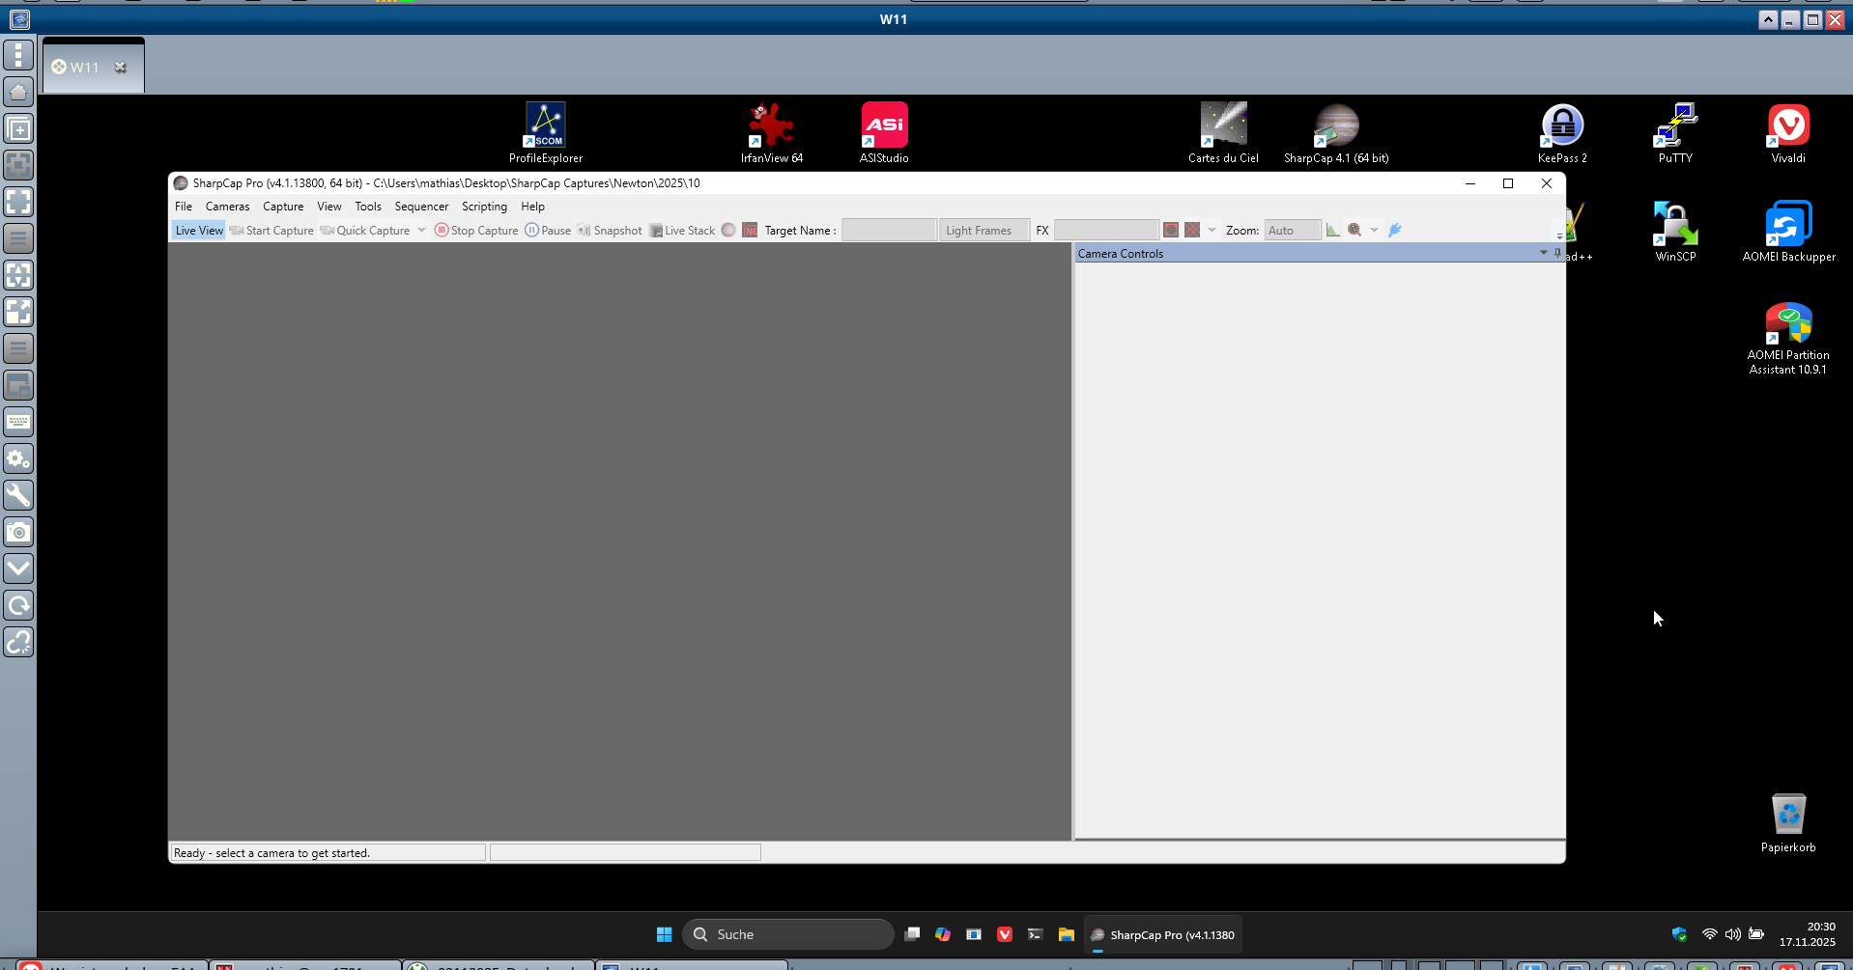Click the round grey icon after Live Stack
This screenshot has width=1853, height=970.
click(x=728, y=230)
